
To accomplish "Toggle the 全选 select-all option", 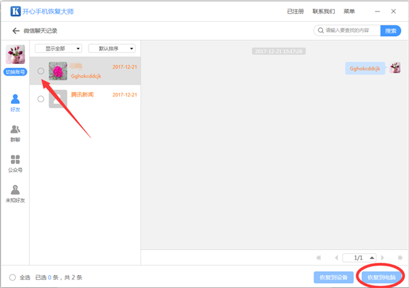I will 13,277.
